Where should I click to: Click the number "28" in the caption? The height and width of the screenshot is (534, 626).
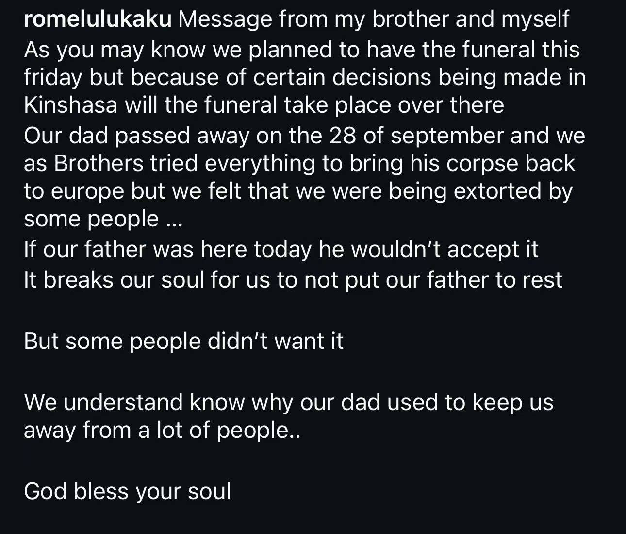(343, 136)
